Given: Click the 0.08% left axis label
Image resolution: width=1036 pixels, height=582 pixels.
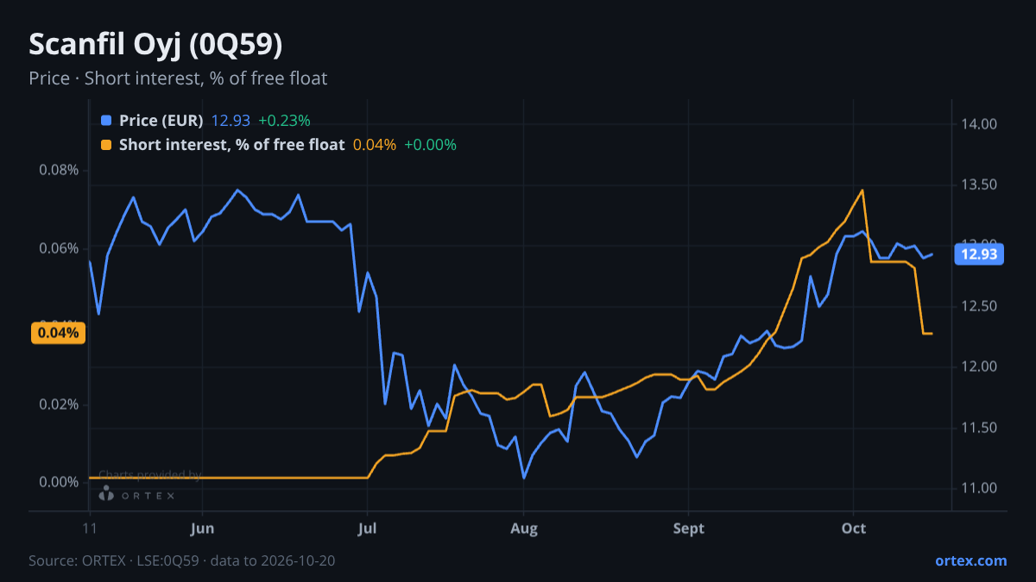Looking at the screenshot, I should 59,170.
